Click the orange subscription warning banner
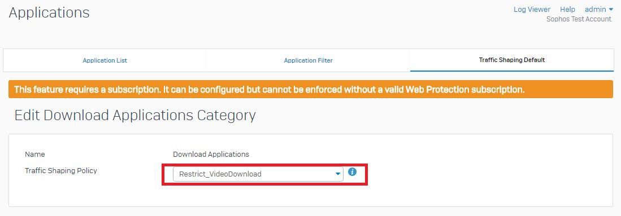 pyautogui.click(x=311, y=90)
